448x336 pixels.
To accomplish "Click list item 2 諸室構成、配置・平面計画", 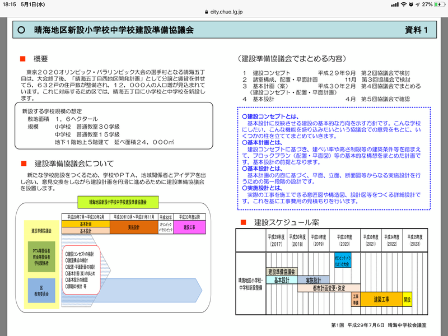I will 326,80.
